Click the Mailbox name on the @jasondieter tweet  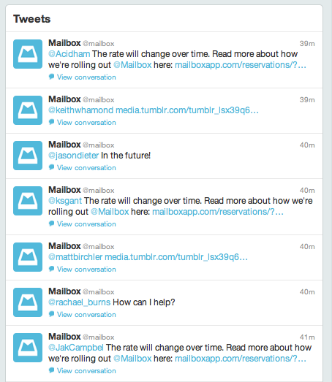click(x=64, y=145)
